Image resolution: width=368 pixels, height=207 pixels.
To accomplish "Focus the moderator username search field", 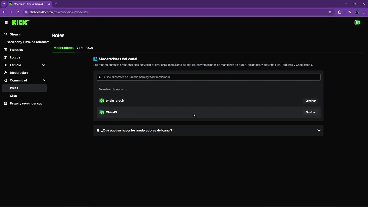I will point(208,77).
